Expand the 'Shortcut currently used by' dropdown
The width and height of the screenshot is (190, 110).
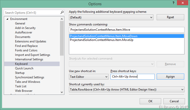[x=182, y=89]
